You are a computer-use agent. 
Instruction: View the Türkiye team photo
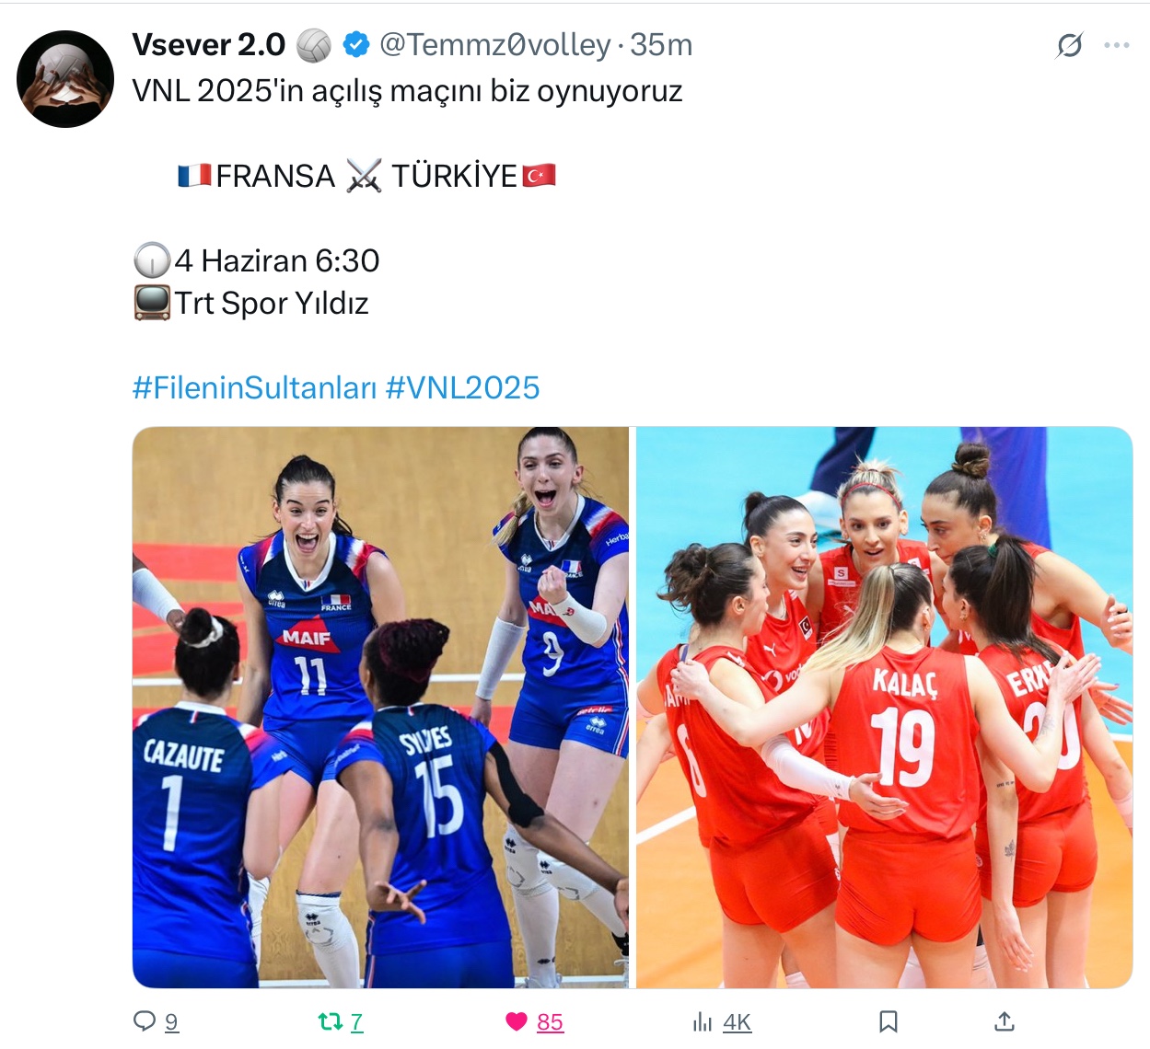pyautogui.click(x=884, y=707)
